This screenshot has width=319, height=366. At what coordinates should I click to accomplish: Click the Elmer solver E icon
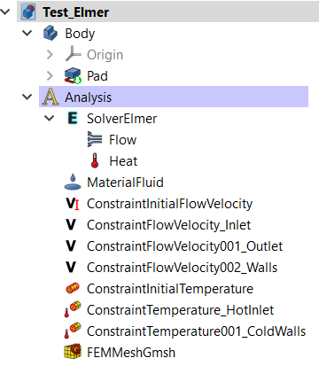click(x=73, y=119)
